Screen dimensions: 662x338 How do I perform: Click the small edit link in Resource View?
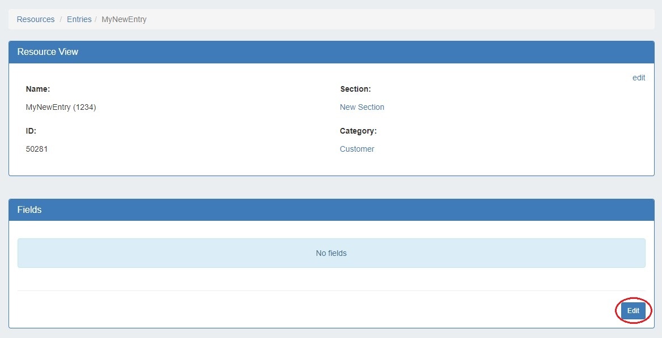[638, 78]
